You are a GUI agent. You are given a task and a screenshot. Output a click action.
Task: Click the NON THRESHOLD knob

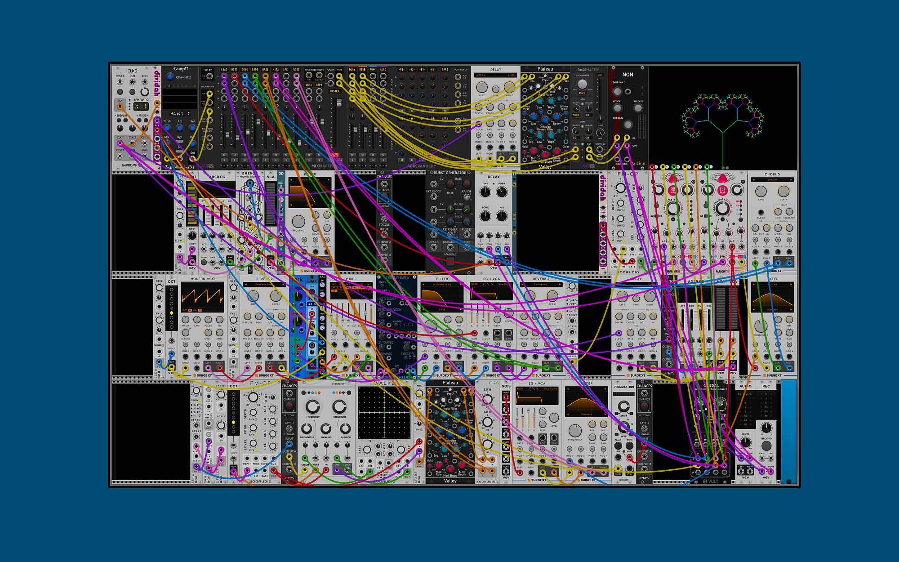(617, 92)
